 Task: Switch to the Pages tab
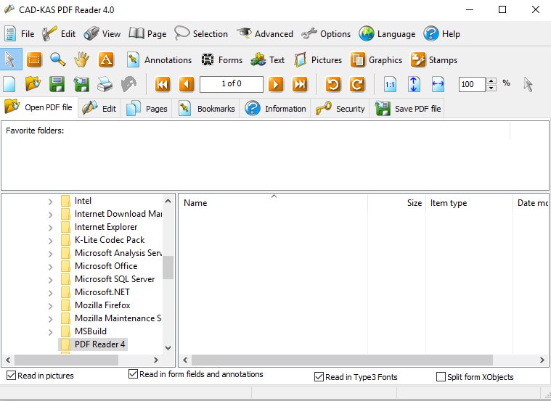[146, 109]
